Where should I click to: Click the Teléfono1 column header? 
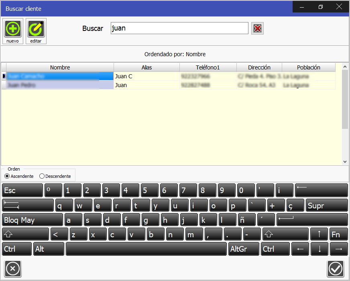pos(208,67)
